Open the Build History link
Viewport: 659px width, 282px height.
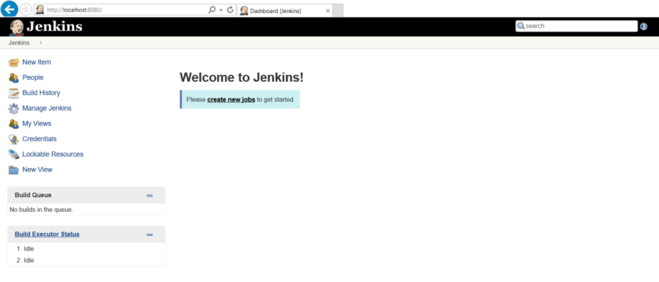41,93
